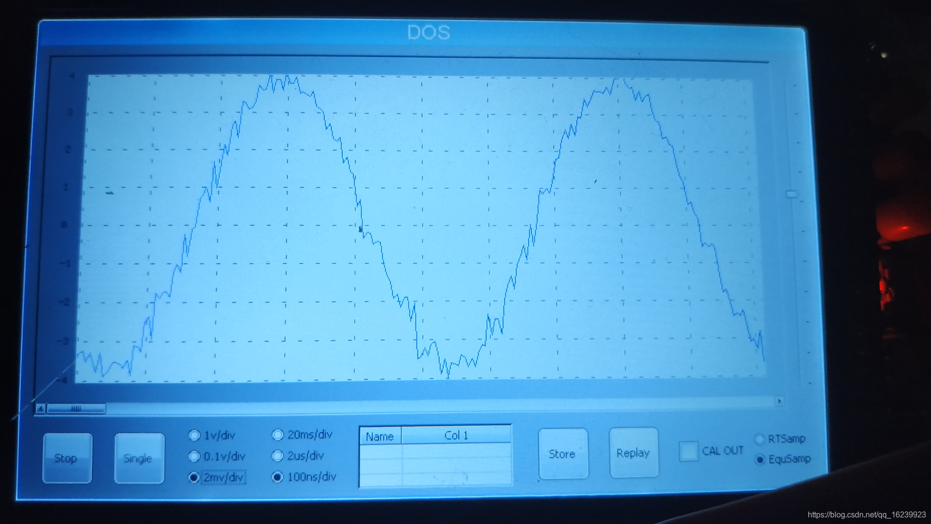
Task: Select the 0.1v/div voltage scale
Action: coord(194,456)
